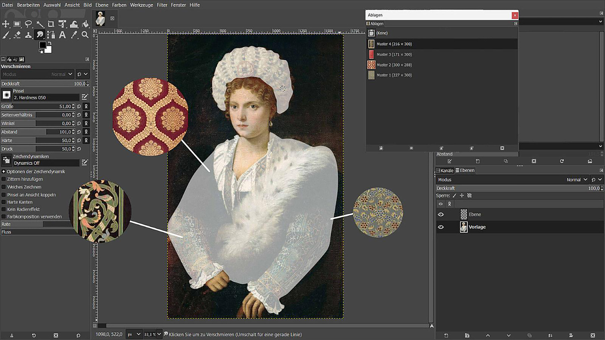Viewport: 605px width, 340px height.
Task: Toggle Farbkomposition verwenden checkbox
Action: tap(4, 216)
